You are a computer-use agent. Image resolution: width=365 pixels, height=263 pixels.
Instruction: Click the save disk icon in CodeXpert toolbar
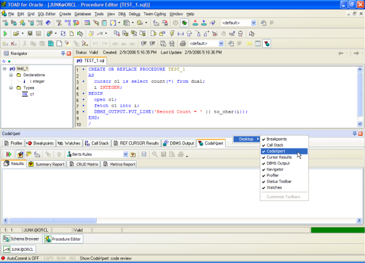(164, 154)
